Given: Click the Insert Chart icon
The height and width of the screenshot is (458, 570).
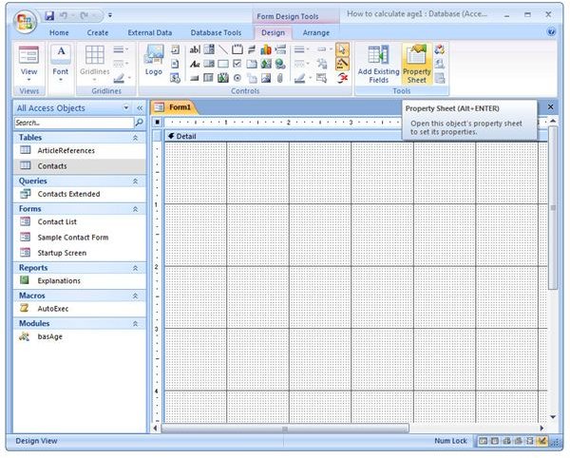Looking at the screenshot, I should (x=266, y=49).
